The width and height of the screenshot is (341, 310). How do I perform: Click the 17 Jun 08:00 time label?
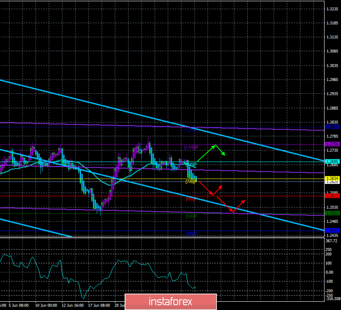99,305
